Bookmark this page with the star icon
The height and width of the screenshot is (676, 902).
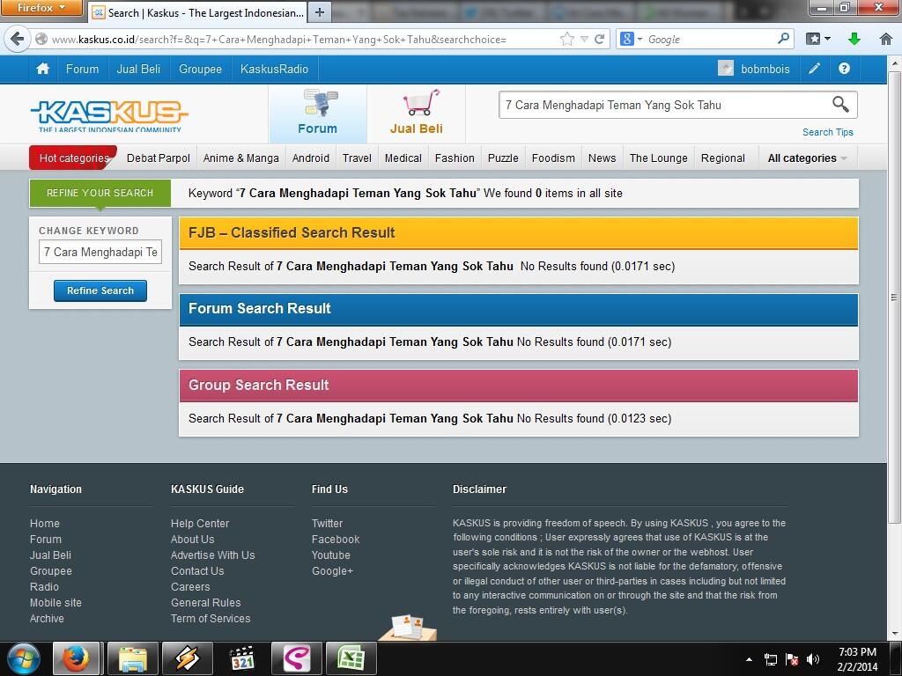(567, 39)
